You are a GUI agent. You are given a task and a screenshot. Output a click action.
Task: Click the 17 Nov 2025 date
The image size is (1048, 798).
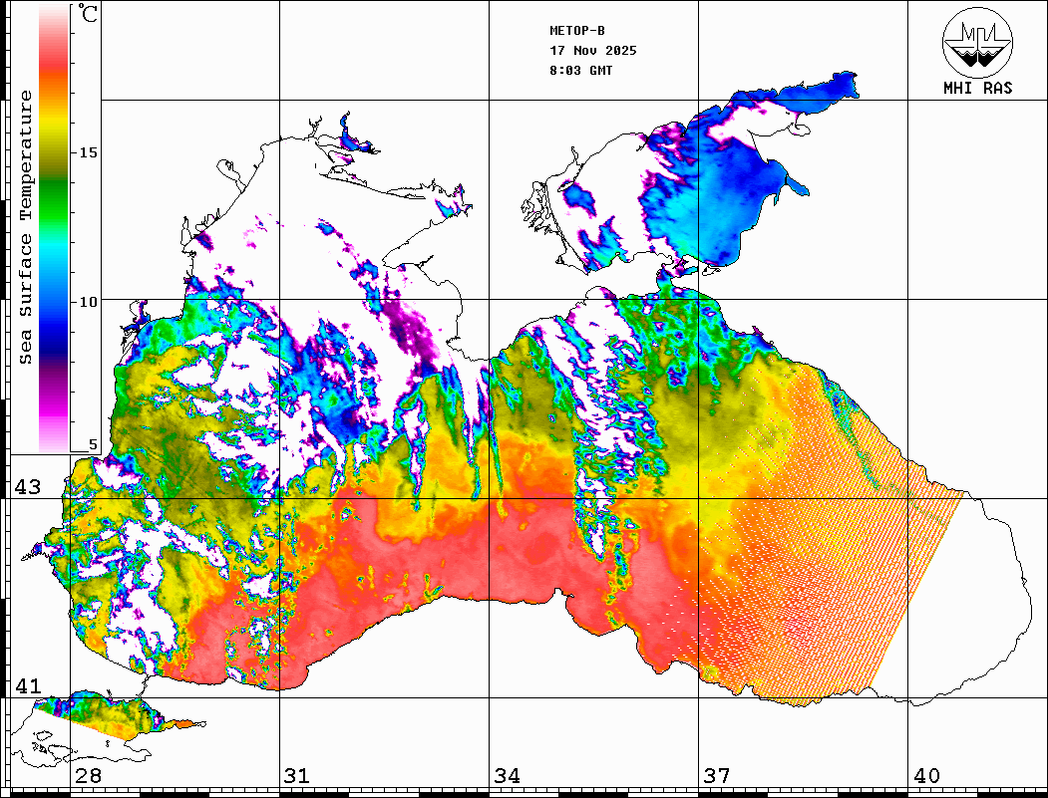click(x=592, y=51)
